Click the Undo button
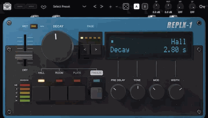 tap(20, 6)
